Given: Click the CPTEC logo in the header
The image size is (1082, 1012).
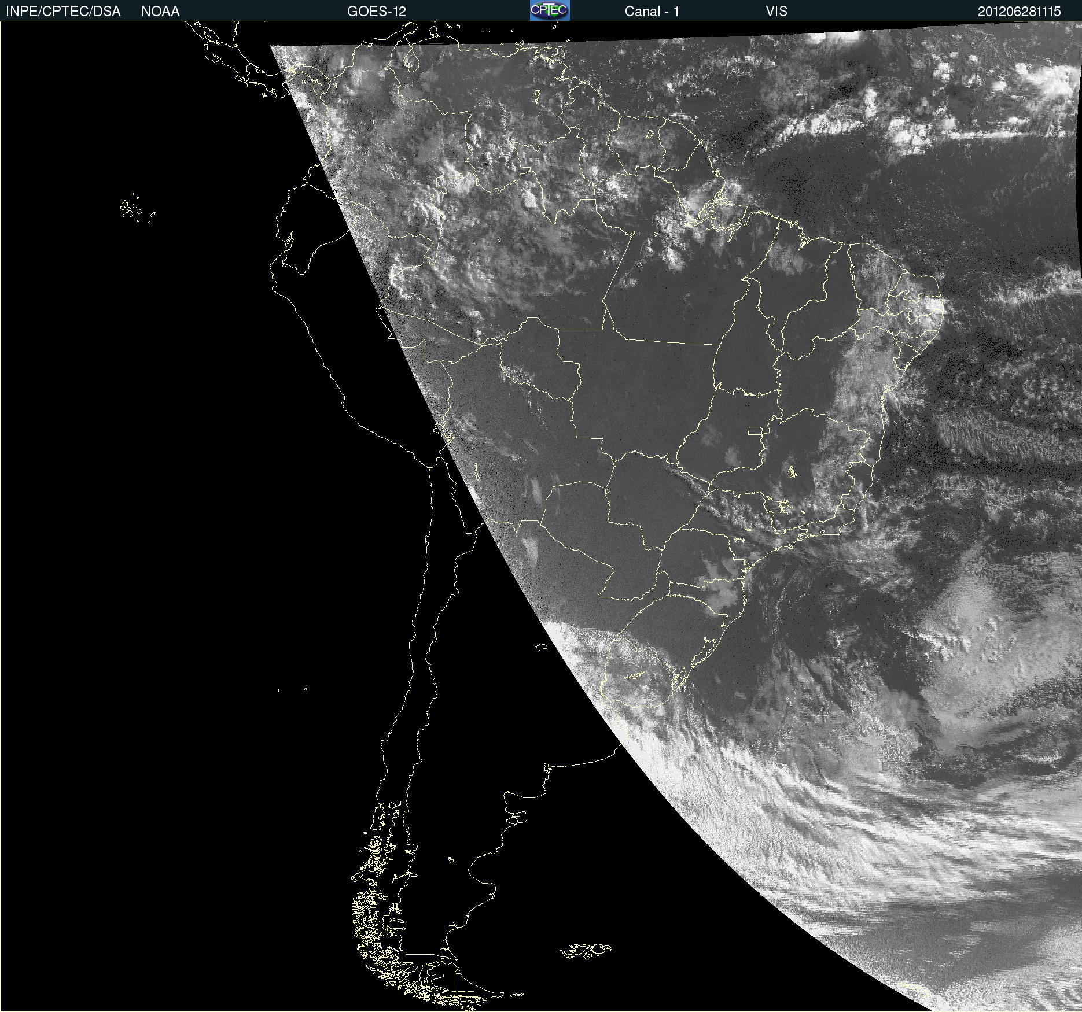Looking at the screenshot, I should 550,10.
